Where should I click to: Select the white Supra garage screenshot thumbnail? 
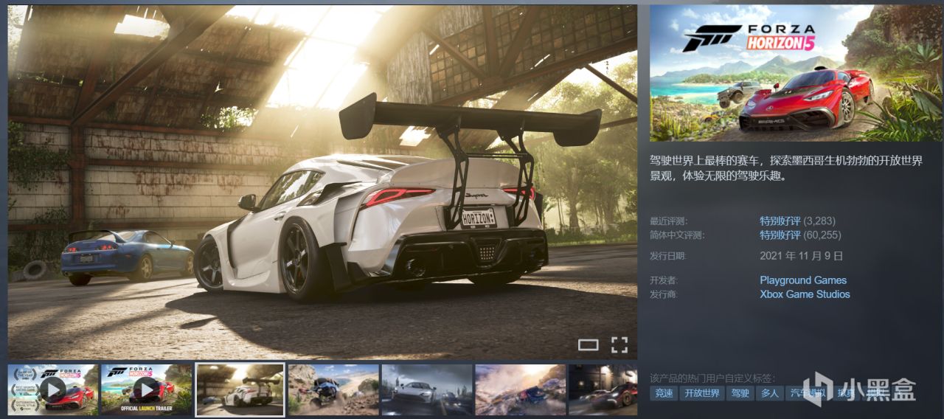click(240, 389)
